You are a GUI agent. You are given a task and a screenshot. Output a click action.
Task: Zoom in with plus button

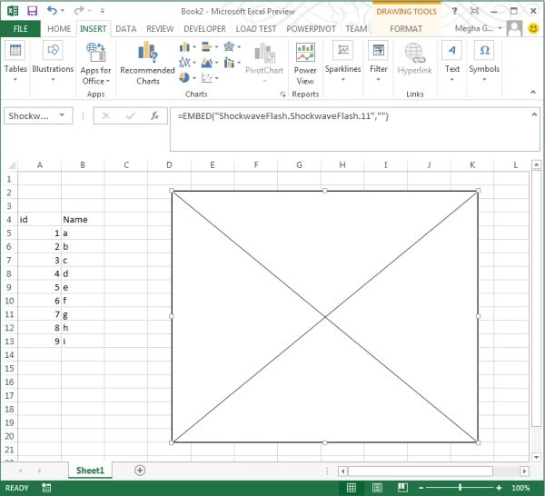tap(499, 488)
